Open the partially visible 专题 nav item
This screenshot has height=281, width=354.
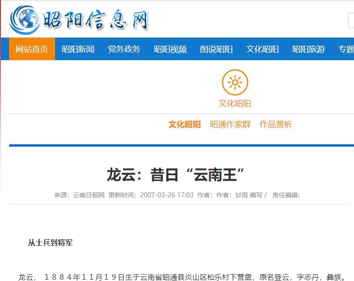pos(346,49)
